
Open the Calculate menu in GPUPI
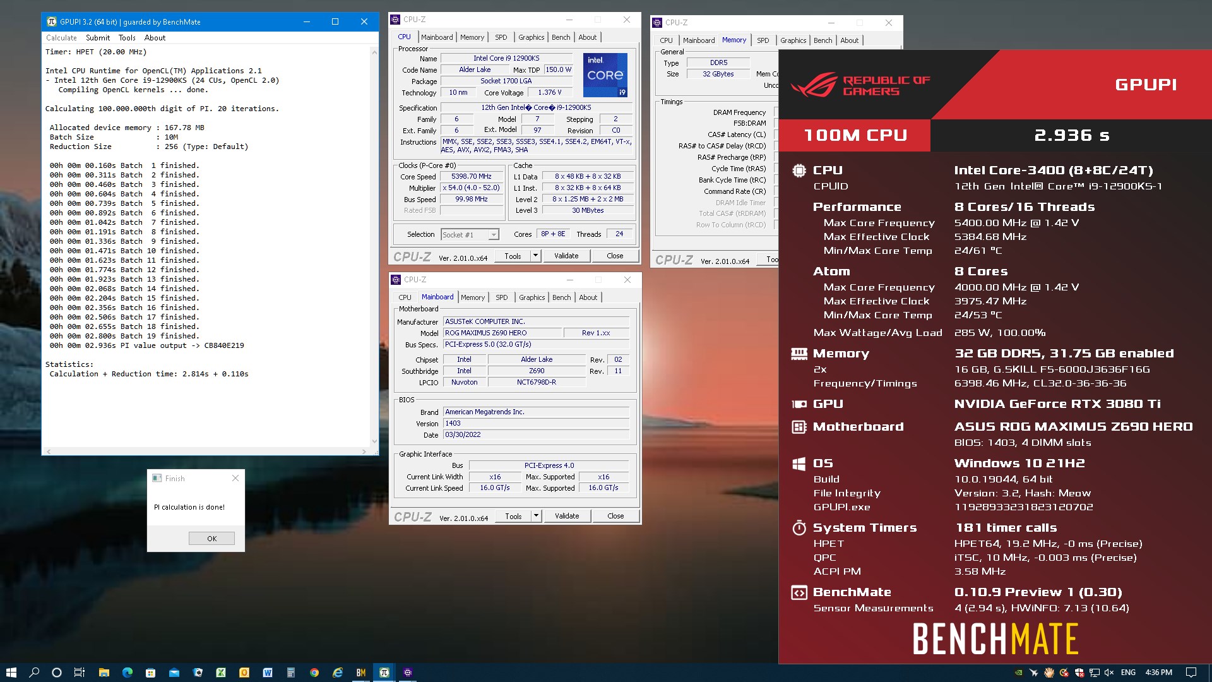[x=61, y=38]
